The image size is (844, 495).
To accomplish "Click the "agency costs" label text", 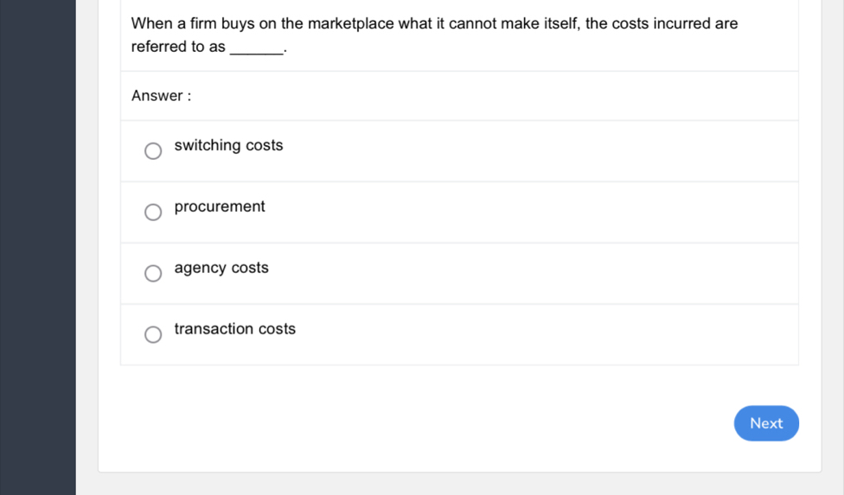I will pos(221,268).
